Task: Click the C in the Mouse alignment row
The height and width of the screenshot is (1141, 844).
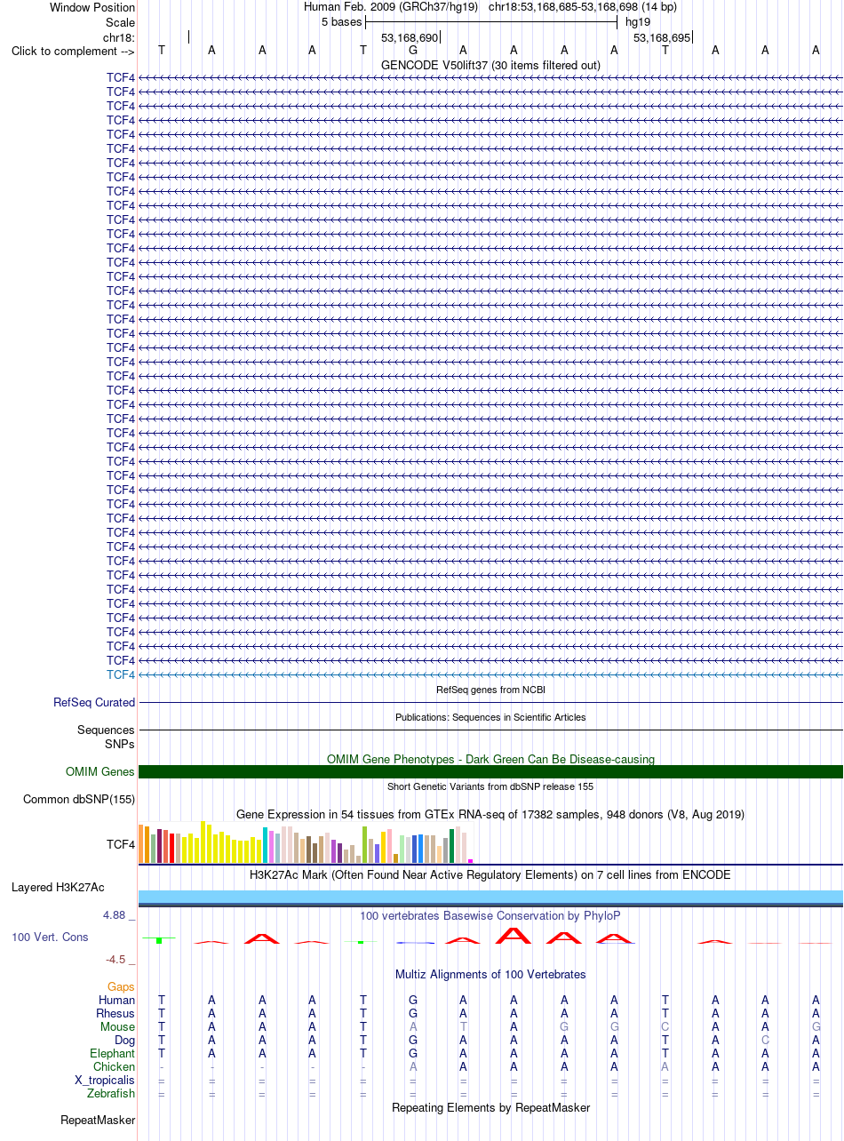Action: (x=665, y=1026)
